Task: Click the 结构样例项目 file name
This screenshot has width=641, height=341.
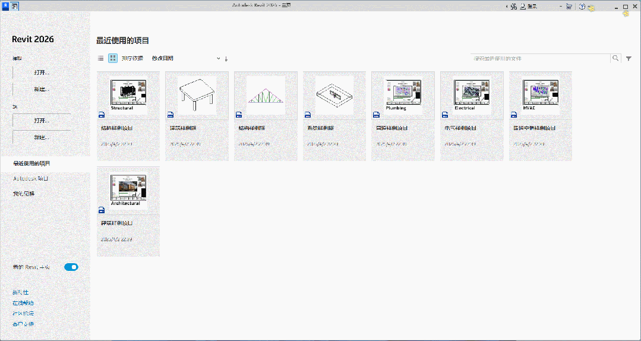Action: 117,128
